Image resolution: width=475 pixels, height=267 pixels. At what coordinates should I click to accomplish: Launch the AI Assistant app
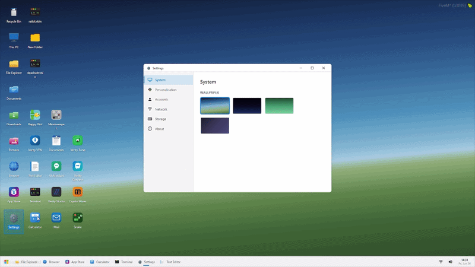56,170
